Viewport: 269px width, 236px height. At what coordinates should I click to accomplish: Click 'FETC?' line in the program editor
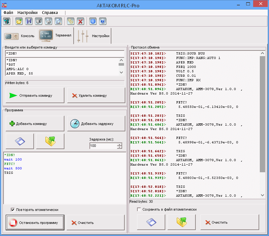pos(10,164)
